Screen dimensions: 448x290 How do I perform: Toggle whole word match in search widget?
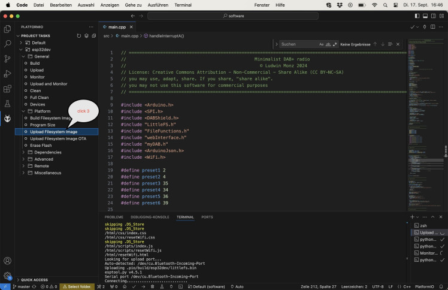point(328,44)
